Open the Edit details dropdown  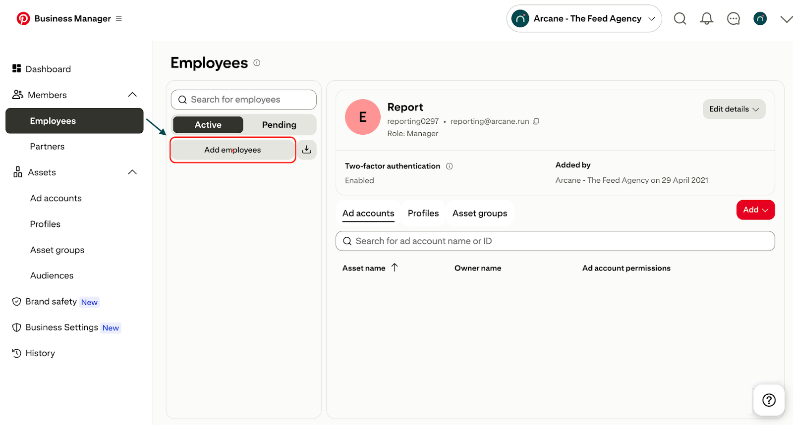[734, 109]
